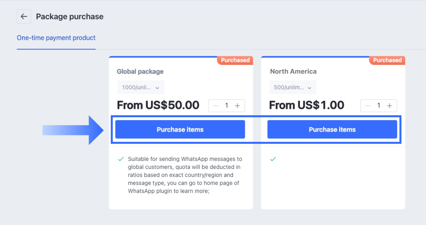Click the back arrow button
Screen dimensions: 426x225
click(24, 17)
